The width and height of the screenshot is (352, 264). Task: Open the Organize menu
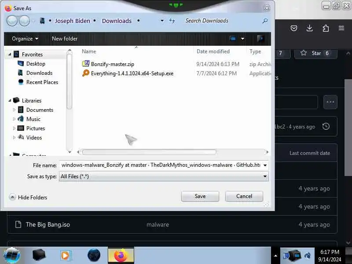click(25, 39)
